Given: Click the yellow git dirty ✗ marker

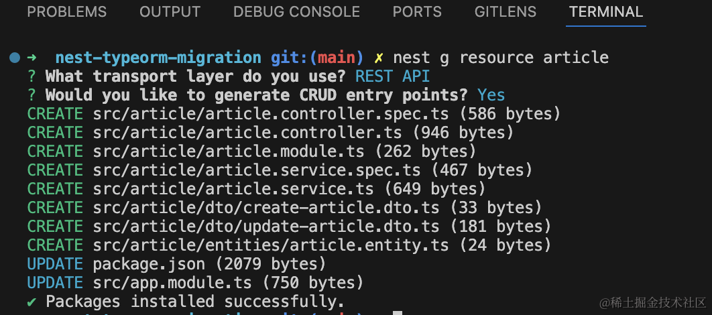Looking at the screenshot, I should [x=379, y=58].
